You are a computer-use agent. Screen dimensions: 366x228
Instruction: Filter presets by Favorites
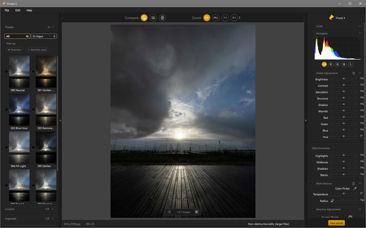tap(15, 50)
